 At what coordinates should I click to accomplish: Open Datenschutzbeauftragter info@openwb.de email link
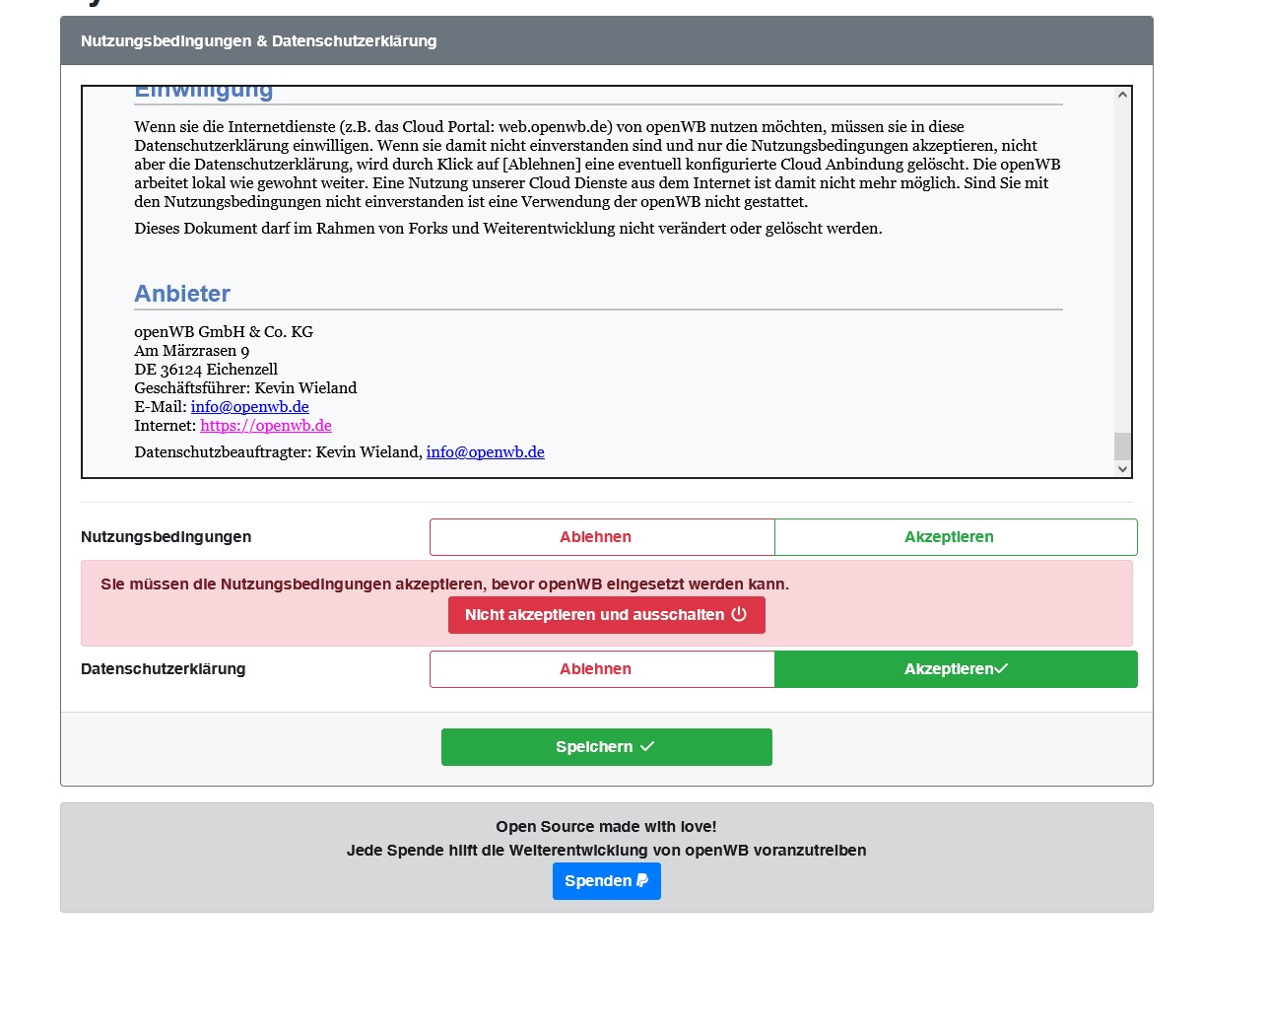[x=486, y=452]
